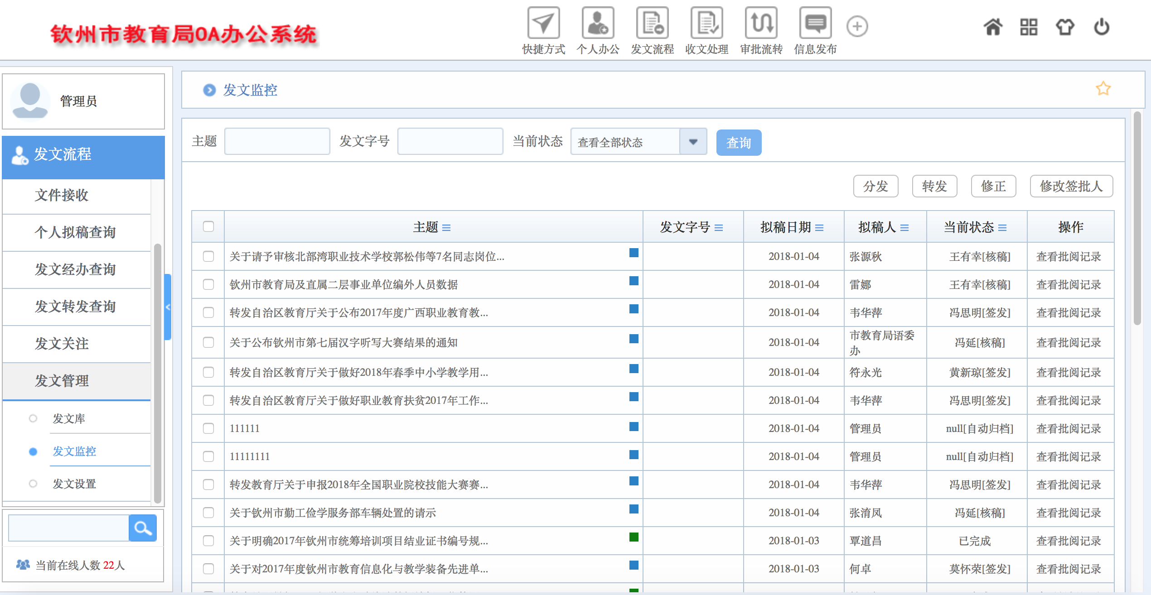Click the power logout icon
Screen dimensions: 1151x595
(x=1102, y=27)
